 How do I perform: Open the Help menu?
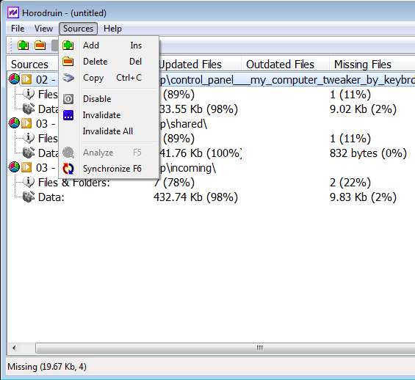point(112,29)
